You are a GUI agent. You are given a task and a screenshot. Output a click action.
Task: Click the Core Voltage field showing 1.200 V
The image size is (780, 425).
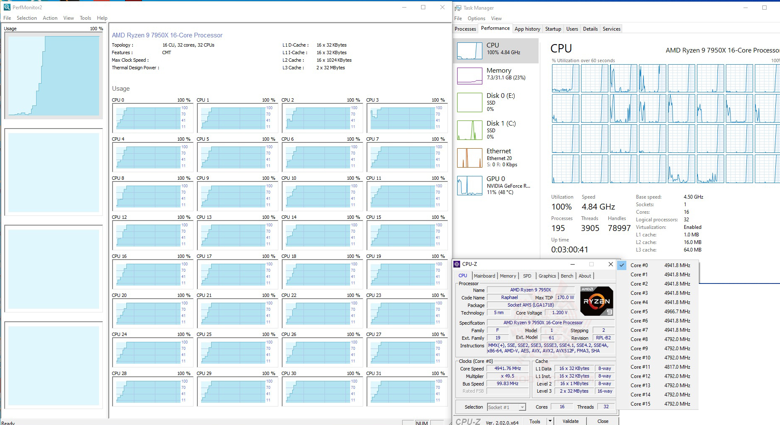coord(560,313)
